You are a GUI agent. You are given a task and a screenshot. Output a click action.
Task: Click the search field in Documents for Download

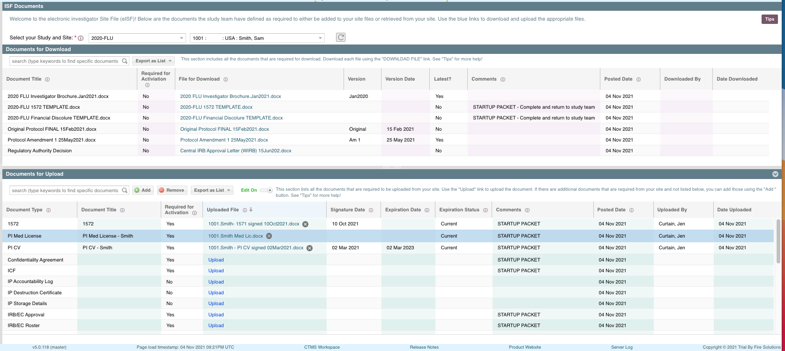[66, 61]
